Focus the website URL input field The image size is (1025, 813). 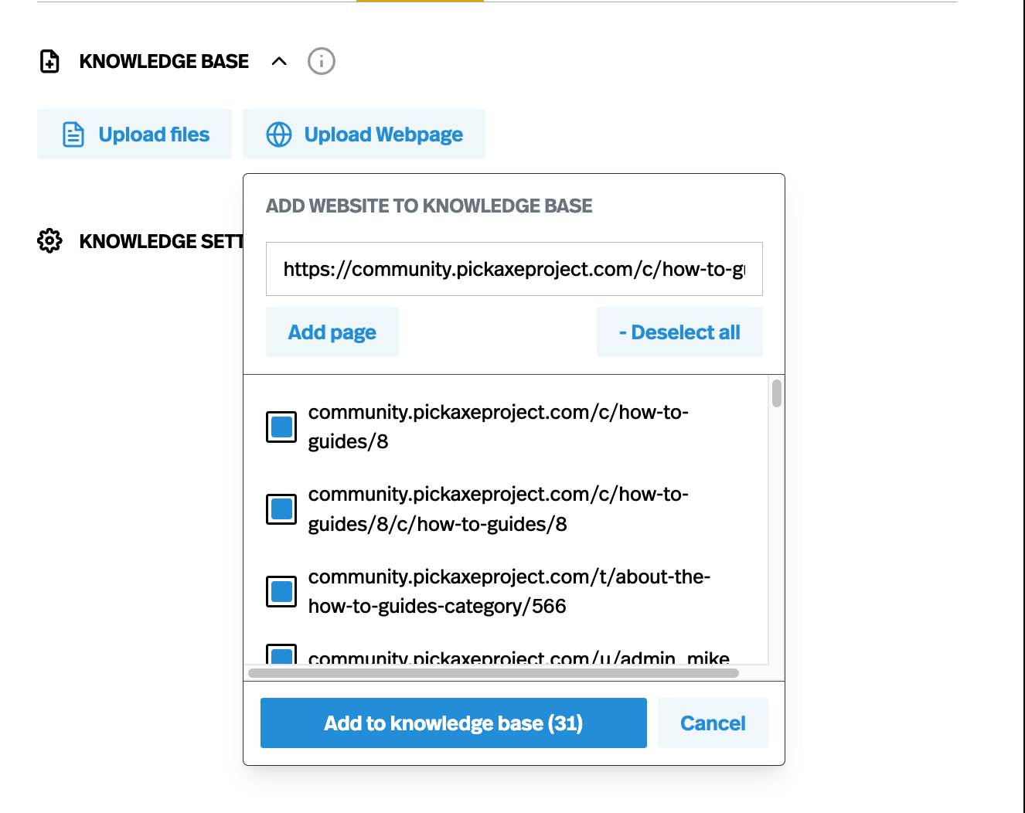pos(514,269)
